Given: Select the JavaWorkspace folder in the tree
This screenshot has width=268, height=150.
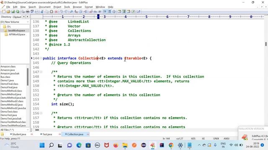Looking at the screenshot, I should click(16, 30).
